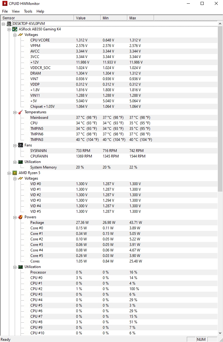Select the VDDCR_SOC row
223x342 pixels.
[124, 68]
